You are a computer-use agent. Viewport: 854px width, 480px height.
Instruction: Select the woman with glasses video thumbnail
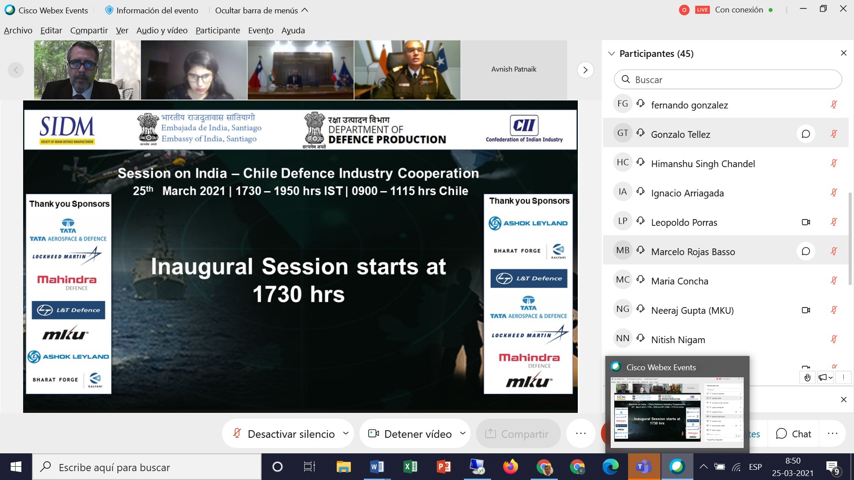click(194, 70)
